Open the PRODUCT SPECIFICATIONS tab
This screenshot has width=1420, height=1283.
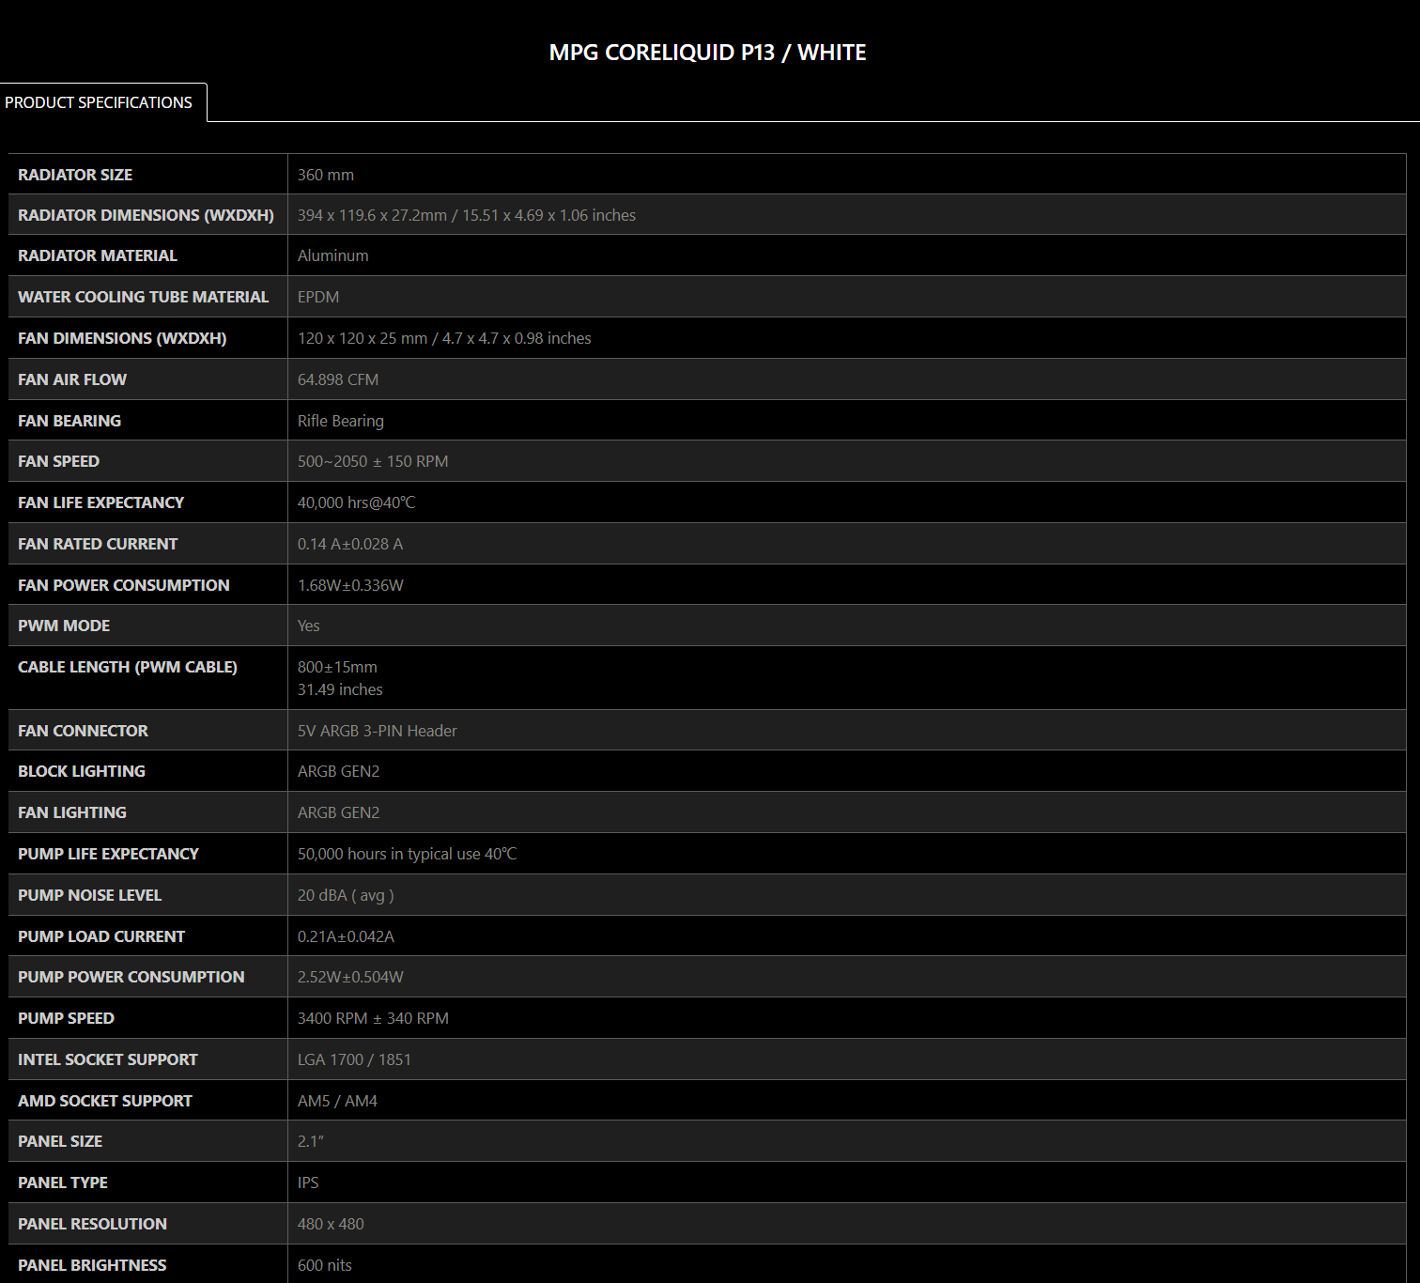click(x=101, y=102)
